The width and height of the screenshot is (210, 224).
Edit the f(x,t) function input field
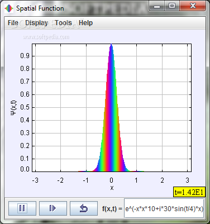click(x=164, y=208)
